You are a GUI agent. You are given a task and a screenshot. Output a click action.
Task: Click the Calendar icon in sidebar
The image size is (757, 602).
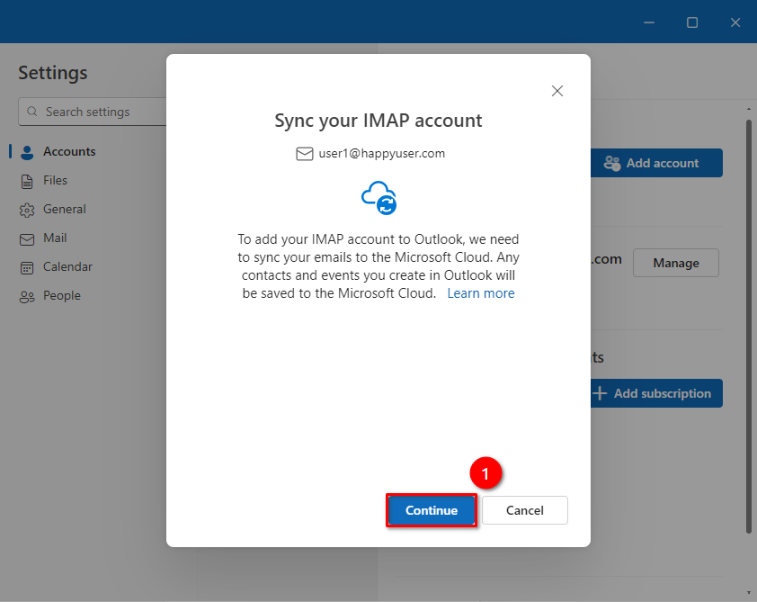point(27,268)
